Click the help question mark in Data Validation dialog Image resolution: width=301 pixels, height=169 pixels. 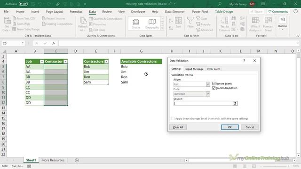(x=244, y=61)
